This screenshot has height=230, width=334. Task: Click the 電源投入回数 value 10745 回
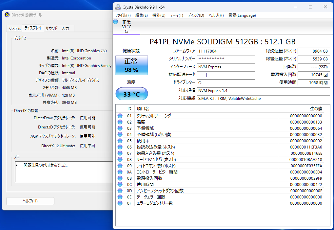click(x=314, y=75)
